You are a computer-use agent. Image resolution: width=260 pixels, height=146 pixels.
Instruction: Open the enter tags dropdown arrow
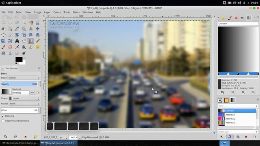click(x=256, y=132)
